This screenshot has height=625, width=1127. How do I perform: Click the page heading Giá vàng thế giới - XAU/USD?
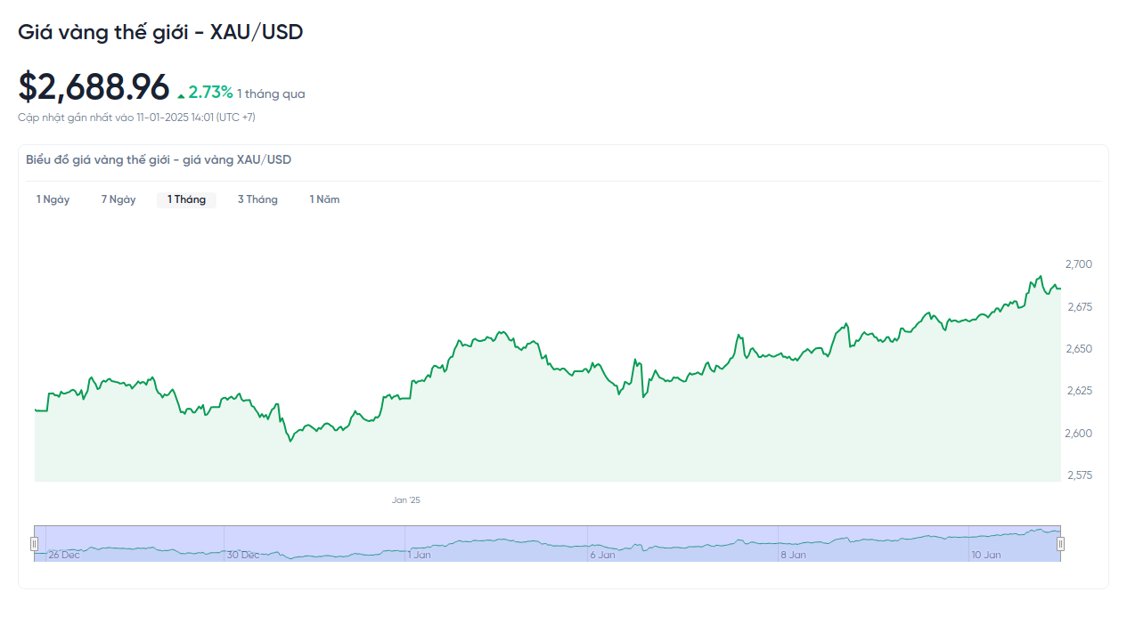click(x=160, y=32)
